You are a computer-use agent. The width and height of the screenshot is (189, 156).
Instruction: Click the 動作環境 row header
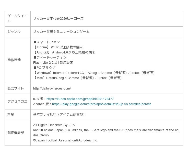(x=14, y=60)
